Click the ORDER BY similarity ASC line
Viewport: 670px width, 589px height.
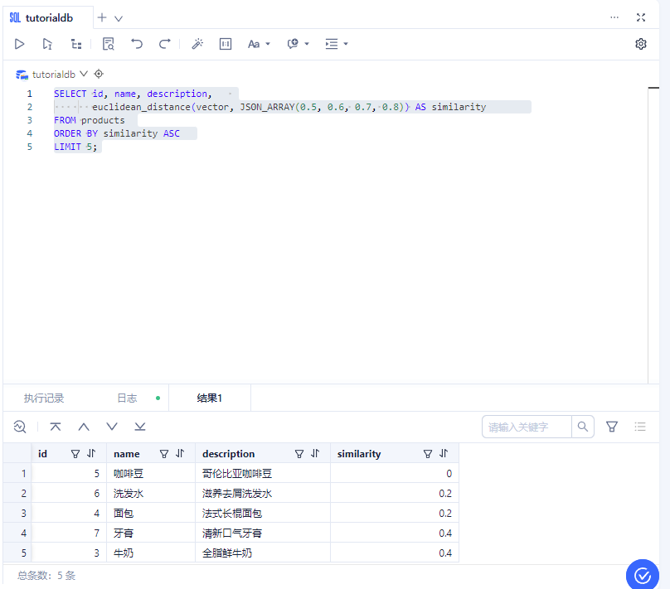(x=117, y=133)
